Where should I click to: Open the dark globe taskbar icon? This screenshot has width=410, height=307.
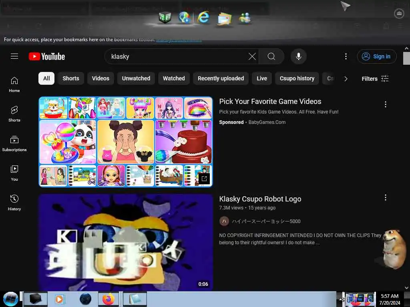pos(86,299)
